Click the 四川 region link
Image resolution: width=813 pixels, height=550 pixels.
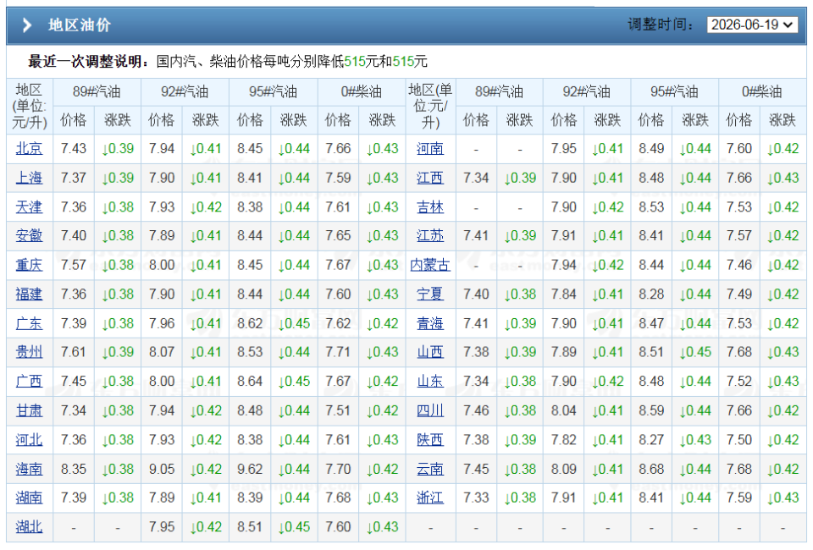(430, 410)
